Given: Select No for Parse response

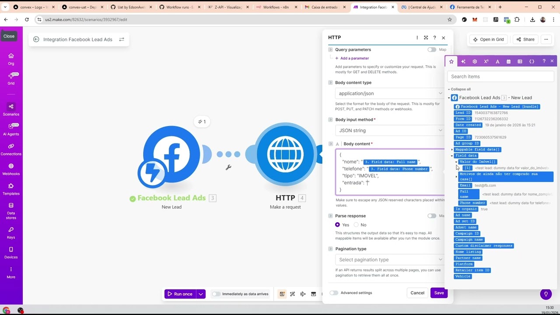Looking at the screenshot, I should [x=356, y=225].
